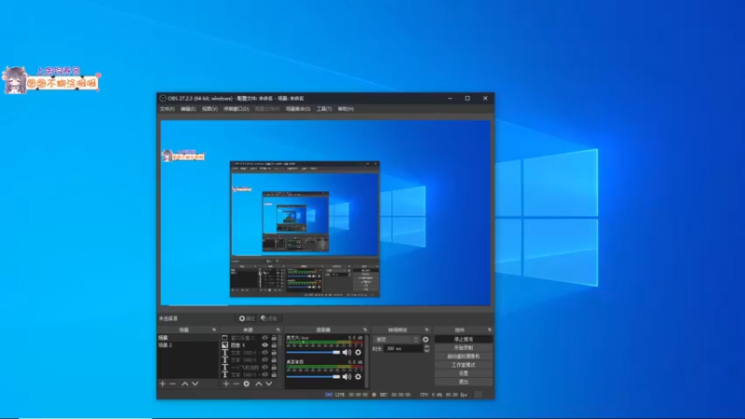This screenshot has width=745, height=419.
Task: Pop out the 来源 dock panel
Action: [x=278, y=330]
